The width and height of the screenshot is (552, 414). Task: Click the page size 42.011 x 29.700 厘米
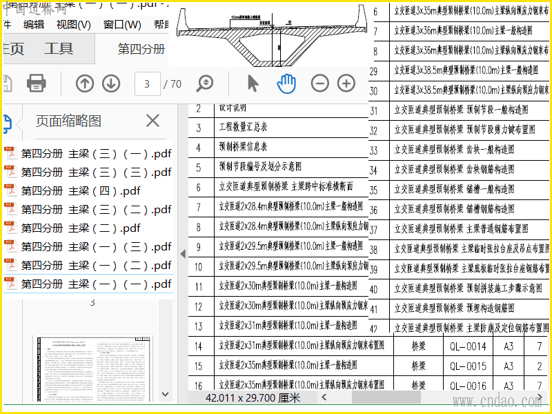coord(253,398)
